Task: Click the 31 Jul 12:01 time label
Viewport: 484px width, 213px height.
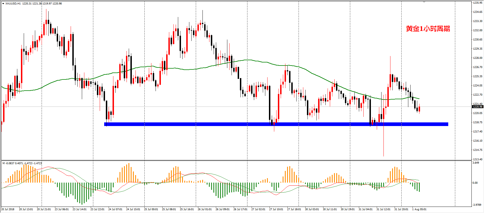Action: [x=383, y=209]
